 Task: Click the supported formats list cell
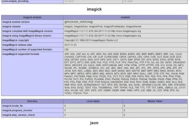125,74
